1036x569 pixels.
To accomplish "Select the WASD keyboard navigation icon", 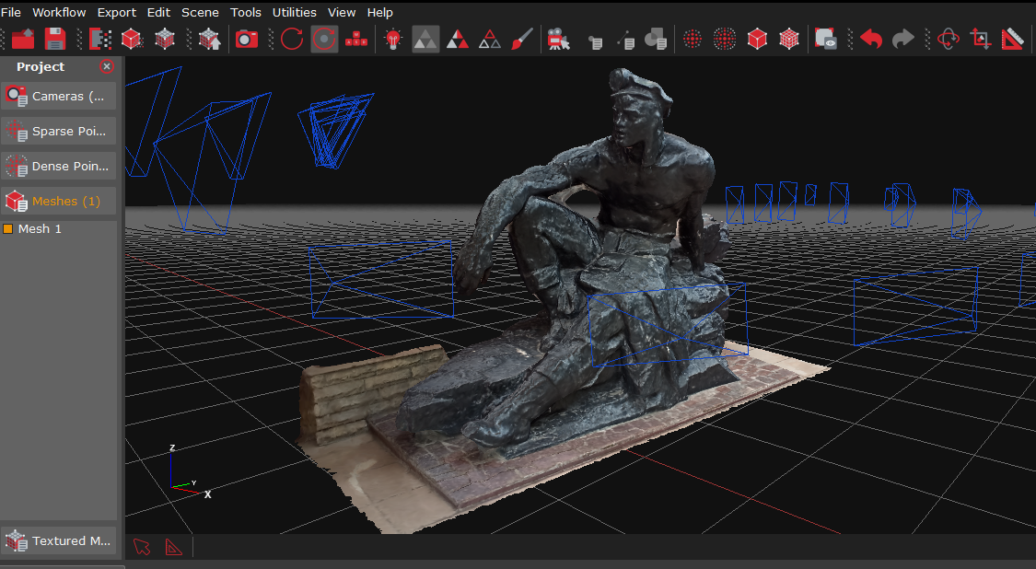I will (356, 39).
